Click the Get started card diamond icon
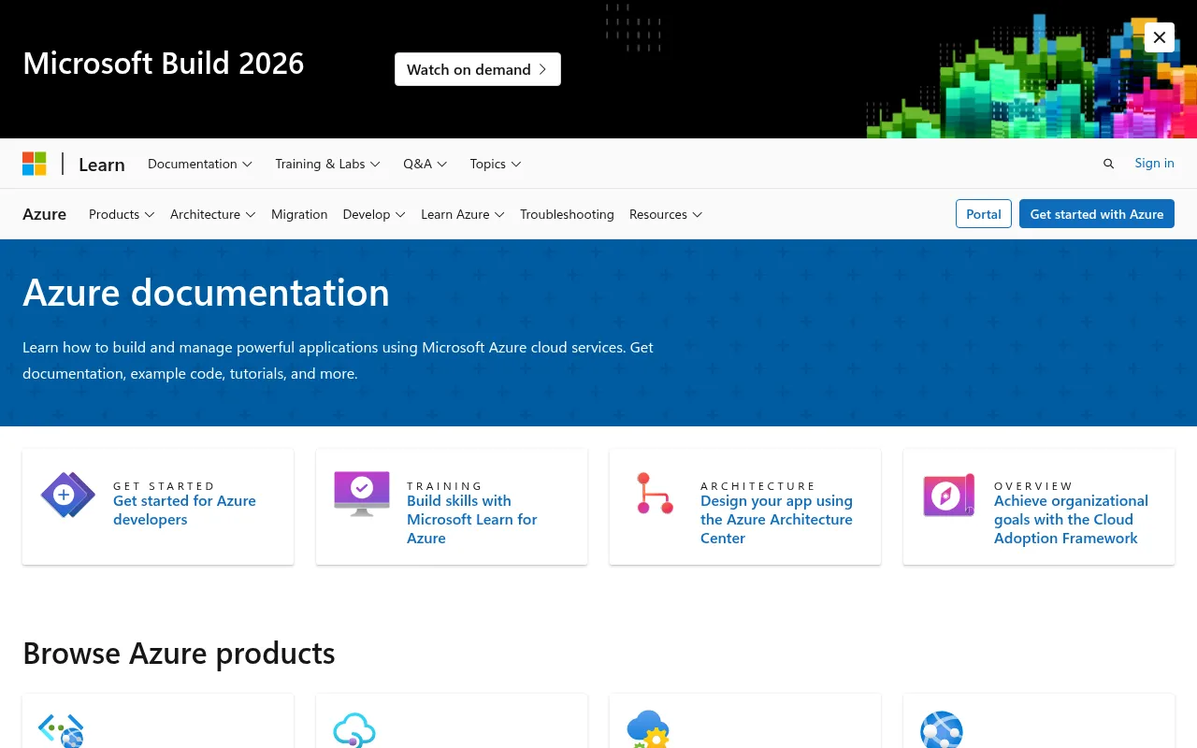The width and height of the screenshot is (1197, 748). 67,496
